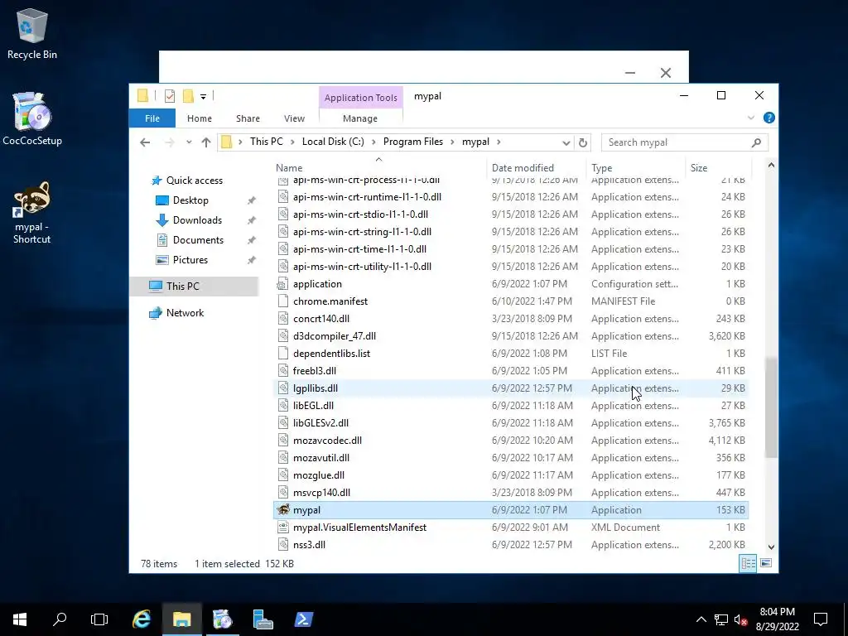The height and width of the screenshot is (636, 848).
Task: Unpin Downloads using its pin icon
Action: [252, 220]
